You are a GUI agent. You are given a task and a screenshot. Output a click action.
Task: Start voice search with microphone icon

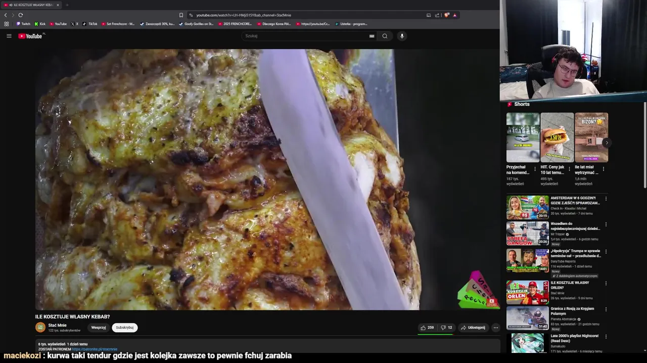[402, 36]
